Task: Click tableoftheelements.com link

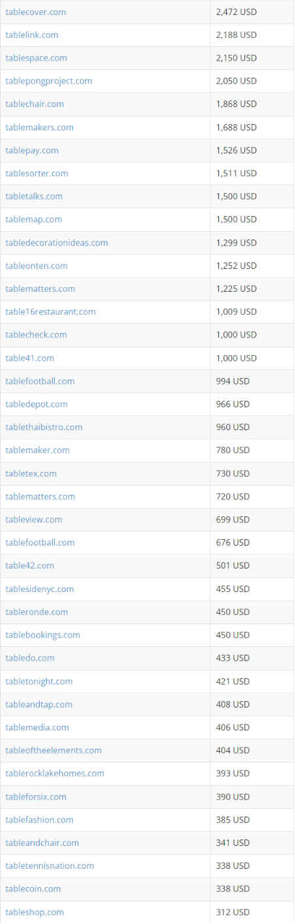Action: tap(53, 750)
